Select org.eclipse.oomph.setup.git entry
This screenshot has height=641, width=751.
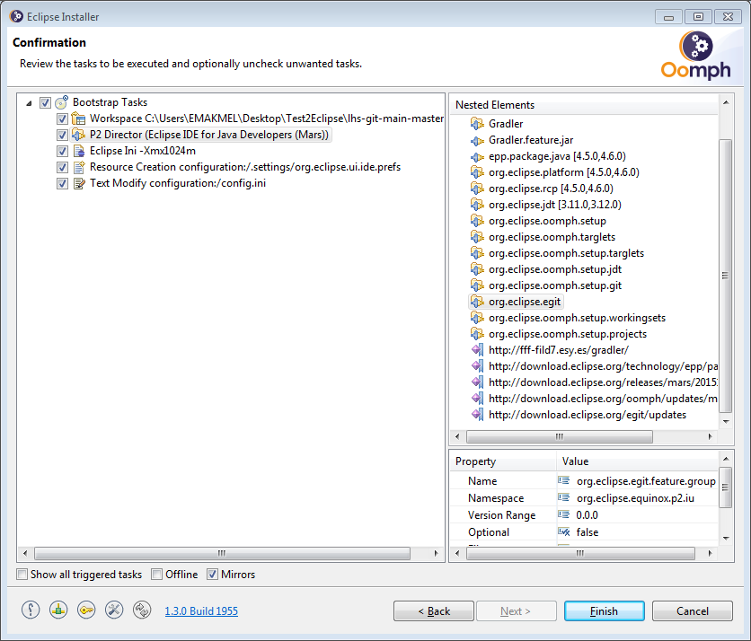click(x=555, y=285)
